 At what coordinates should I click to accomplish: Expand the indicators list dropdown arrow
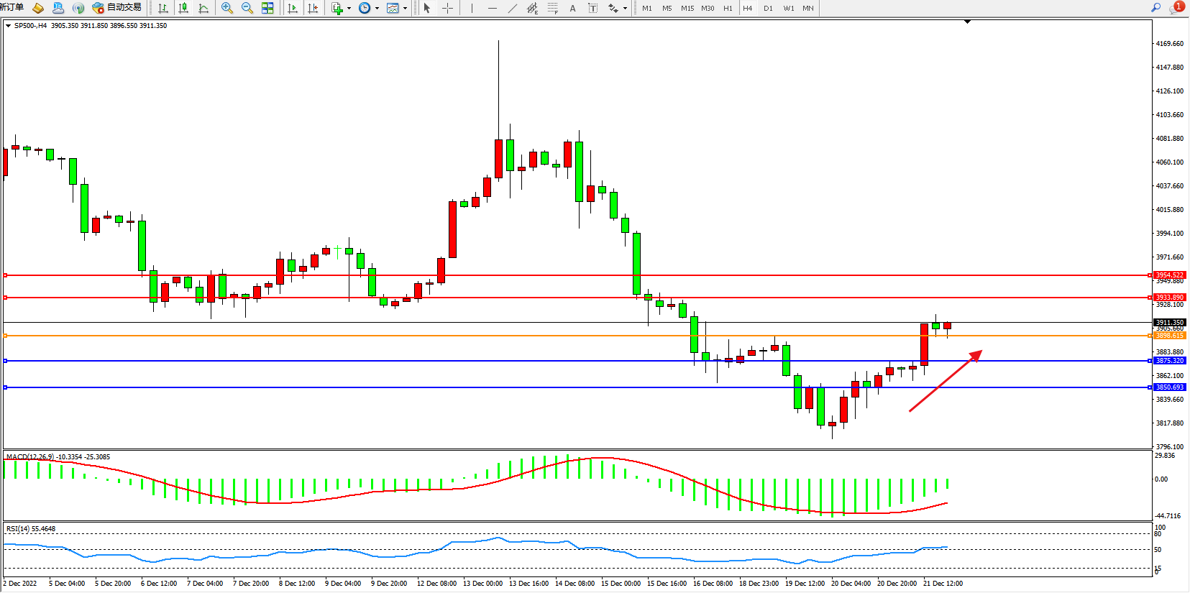(349, 9)
